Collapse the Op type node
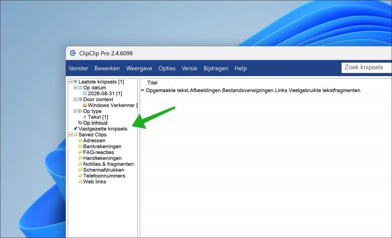 click(75, 111)
